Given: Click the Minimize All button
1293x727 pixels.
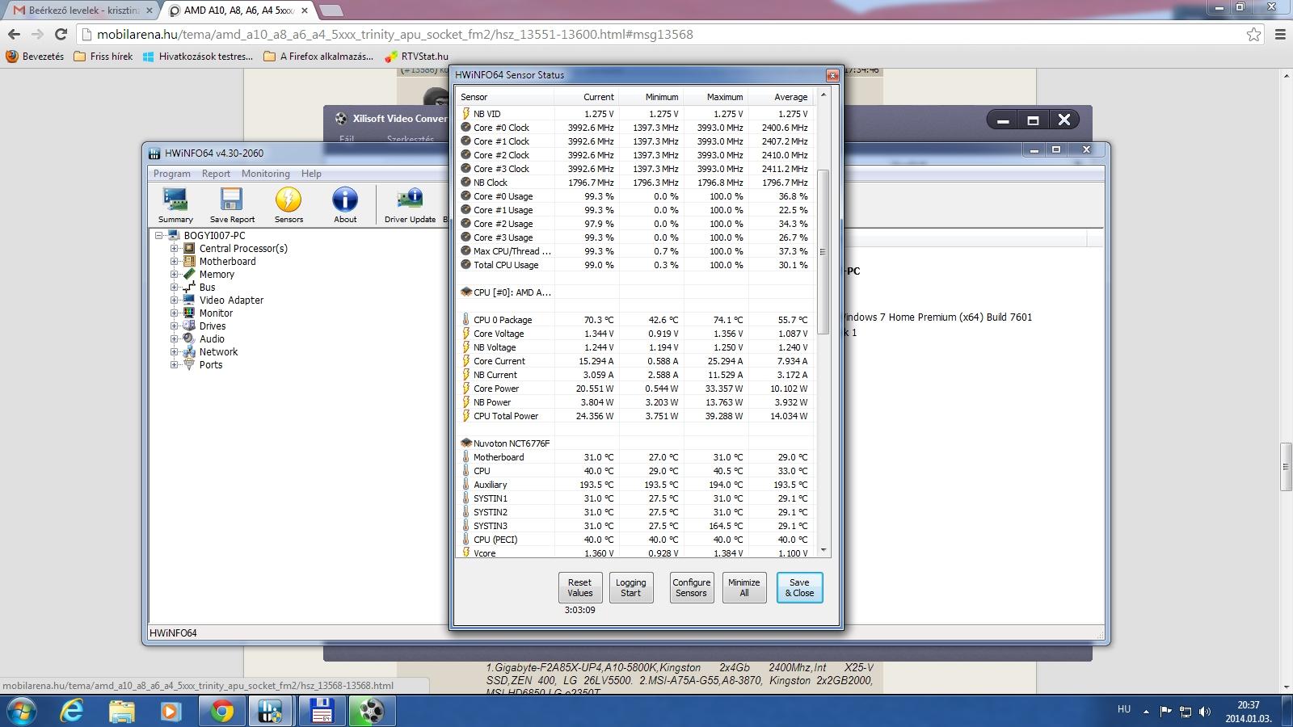Looking at the screenshot, I should pyautogui.click(x=743, y=587).
